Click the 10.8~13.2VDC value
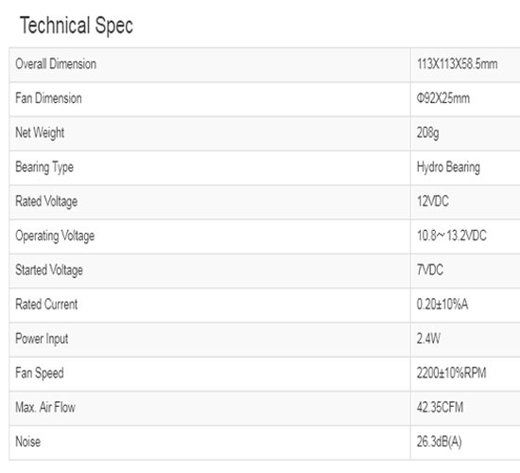Screen dimensions: 520x473 click(452, 236)
